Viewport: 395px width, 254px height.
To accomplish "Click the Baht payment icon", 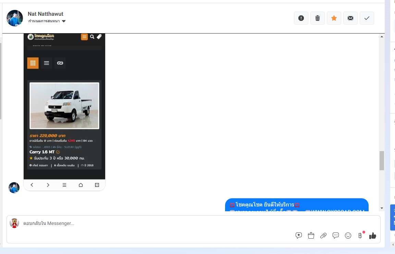I will [x=360, y=235].
